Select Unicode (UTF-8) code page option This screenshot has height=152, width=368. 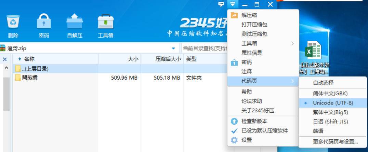[333, 103]
